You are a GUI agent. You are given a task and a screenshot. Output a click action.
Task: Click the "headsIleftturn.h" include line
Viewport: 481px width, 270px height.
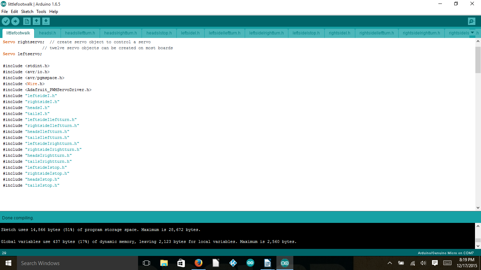pyautogui.click(x=36, y=131)
